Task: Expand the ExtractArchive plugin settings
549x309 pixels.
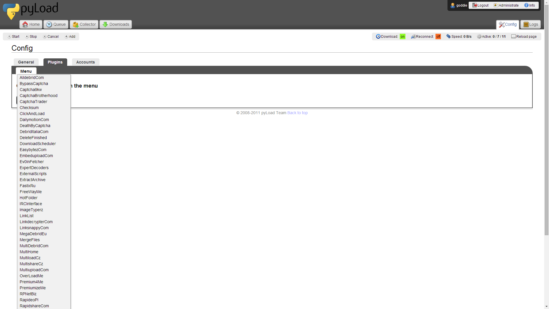Action: (32, 180)
